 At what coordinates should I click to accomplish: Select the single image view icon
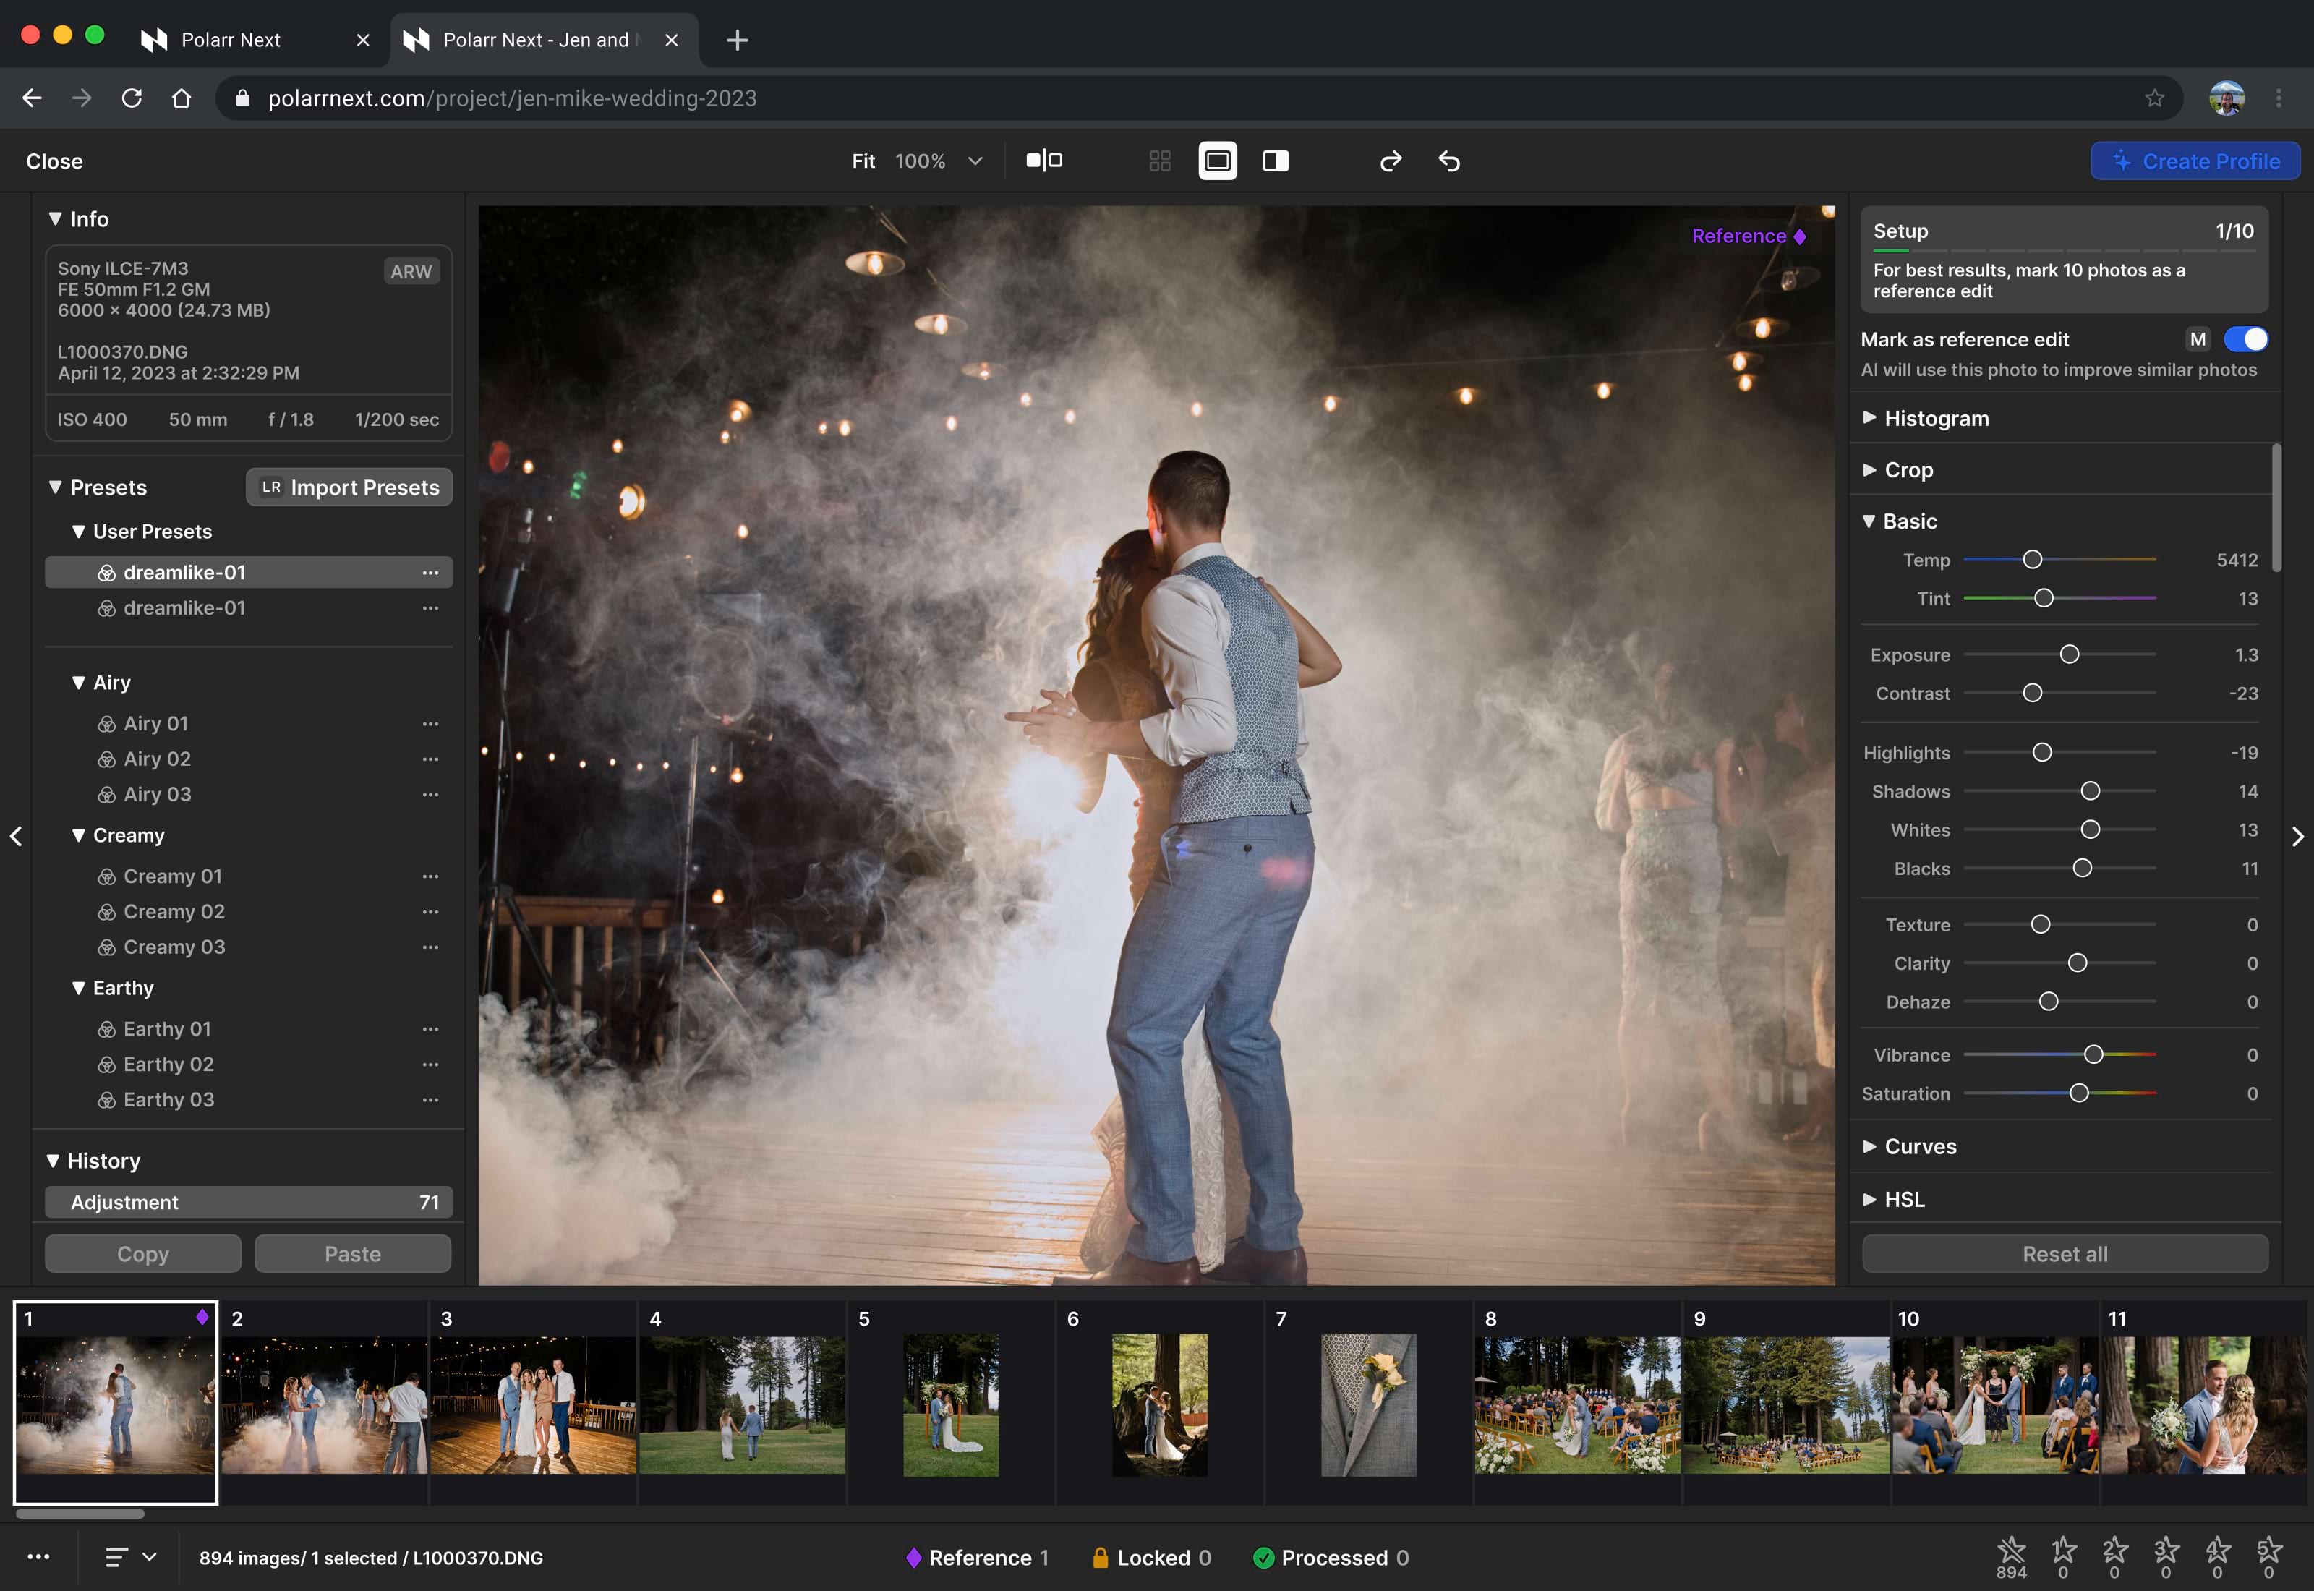(x=1217, y=161)
